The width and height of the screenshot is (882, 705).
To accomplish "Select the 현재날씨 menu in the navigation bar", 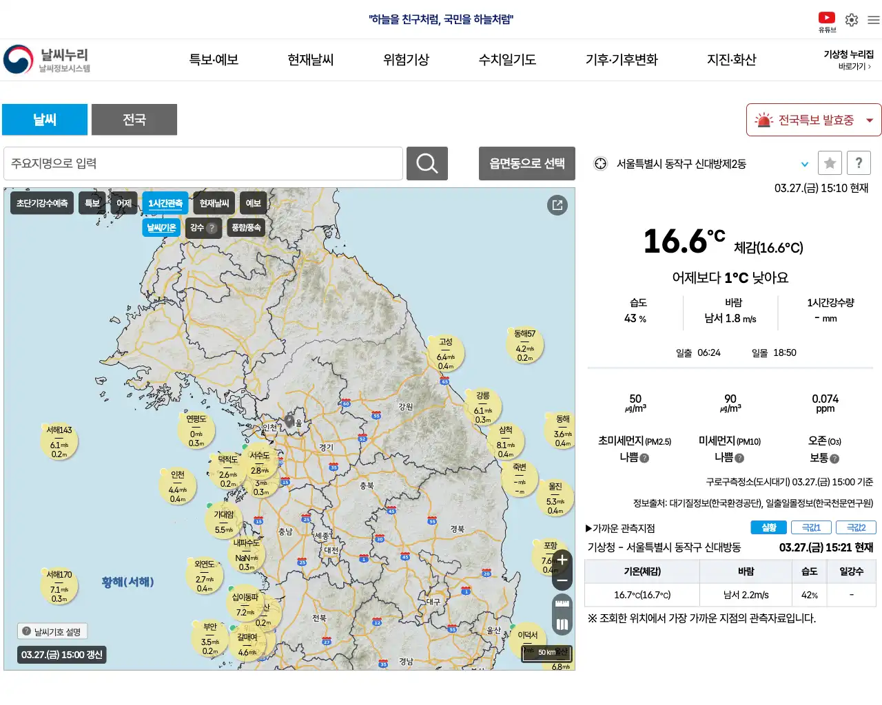I will pos(310,60).
